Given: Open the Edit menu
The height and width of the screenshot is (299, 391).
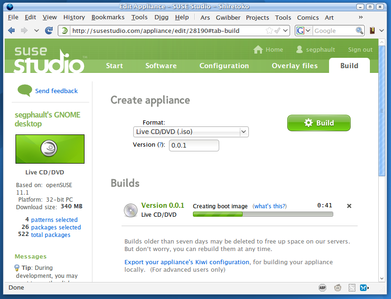Looking at the screenshot, I should tap(31, 17).
